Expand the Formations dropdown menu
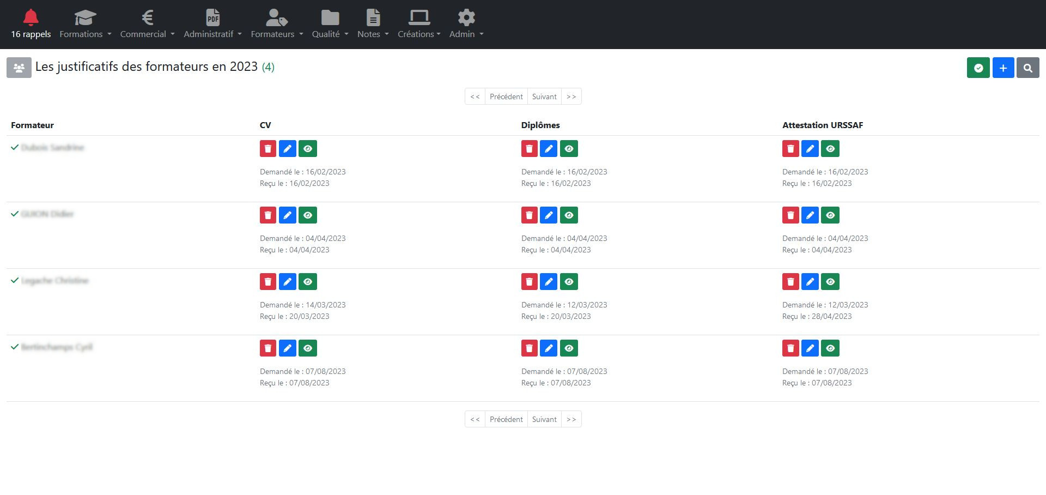Viewport: 1046px width, 495px height. click(x=86, y=25)
